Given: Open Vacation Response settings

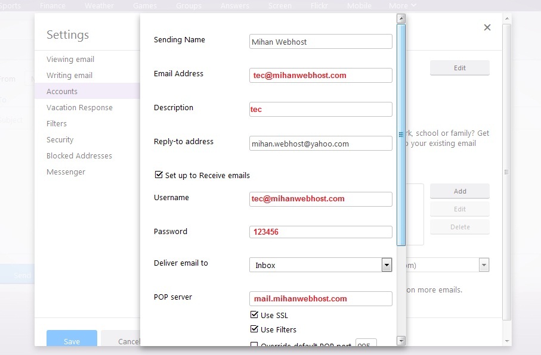Looking at the screenshot, I should click(79, 107).
